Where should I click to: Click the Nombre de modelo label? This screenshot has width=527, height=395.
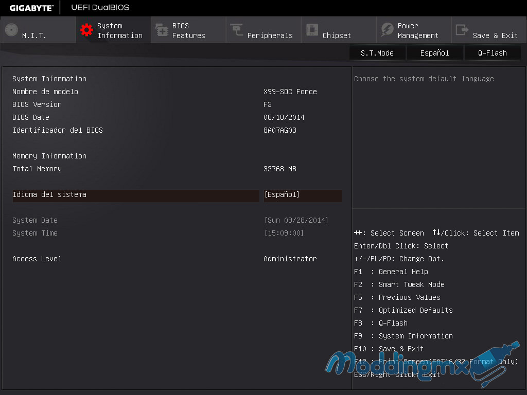coord(45,92)
